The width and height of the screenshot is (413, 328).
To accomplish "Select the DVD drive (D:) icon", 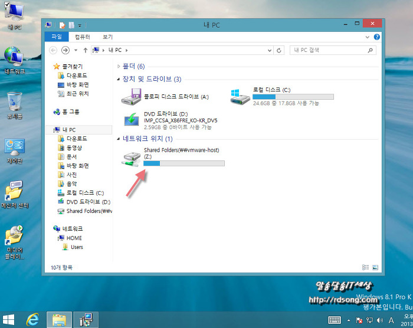I will point(131,119).
